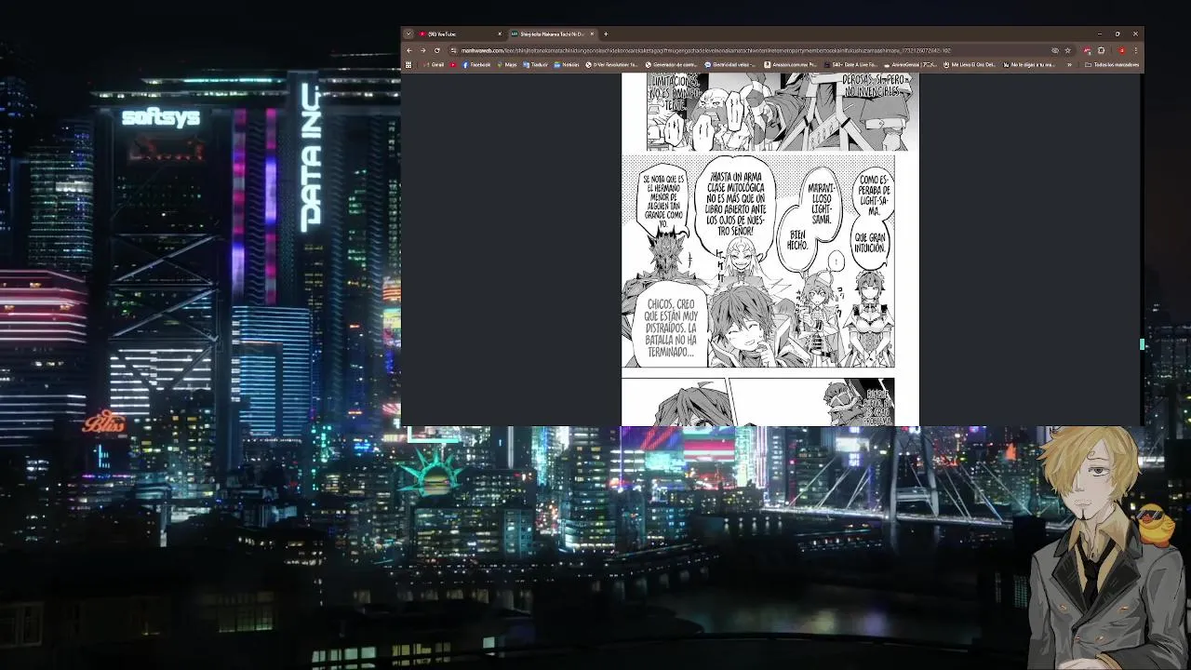The width and height of the screenshot is (1191, 670).
Task: Open the AnimeGenial bookmark
Action: coord(910,64)
